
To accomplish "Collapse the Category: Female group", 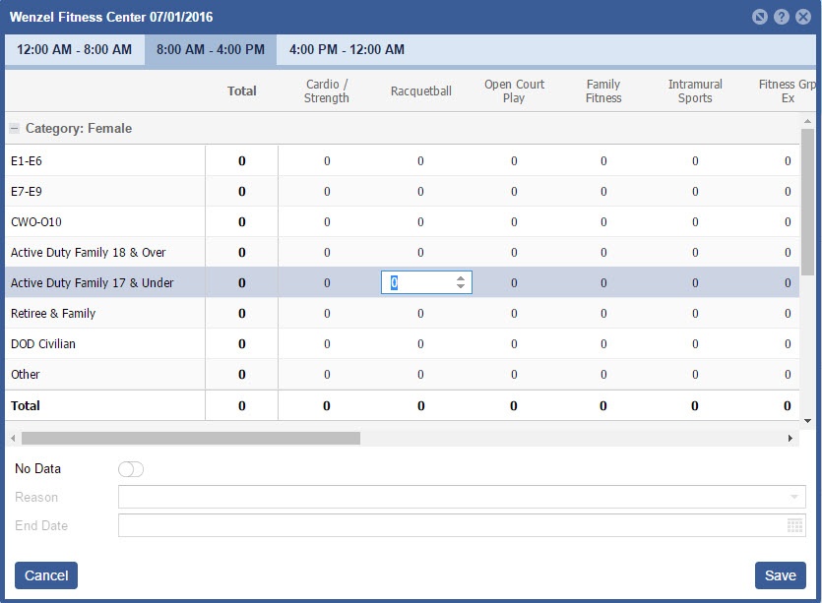I will [15, 129].
